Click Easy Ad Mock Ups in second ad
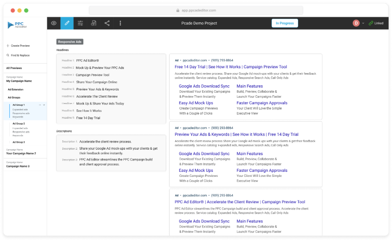The height and width of the screenshot is (240, 392). (x=196, y=171)
